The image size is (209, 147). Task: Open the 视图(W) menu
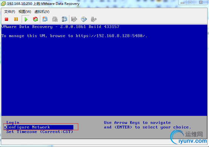click(25, 12)
